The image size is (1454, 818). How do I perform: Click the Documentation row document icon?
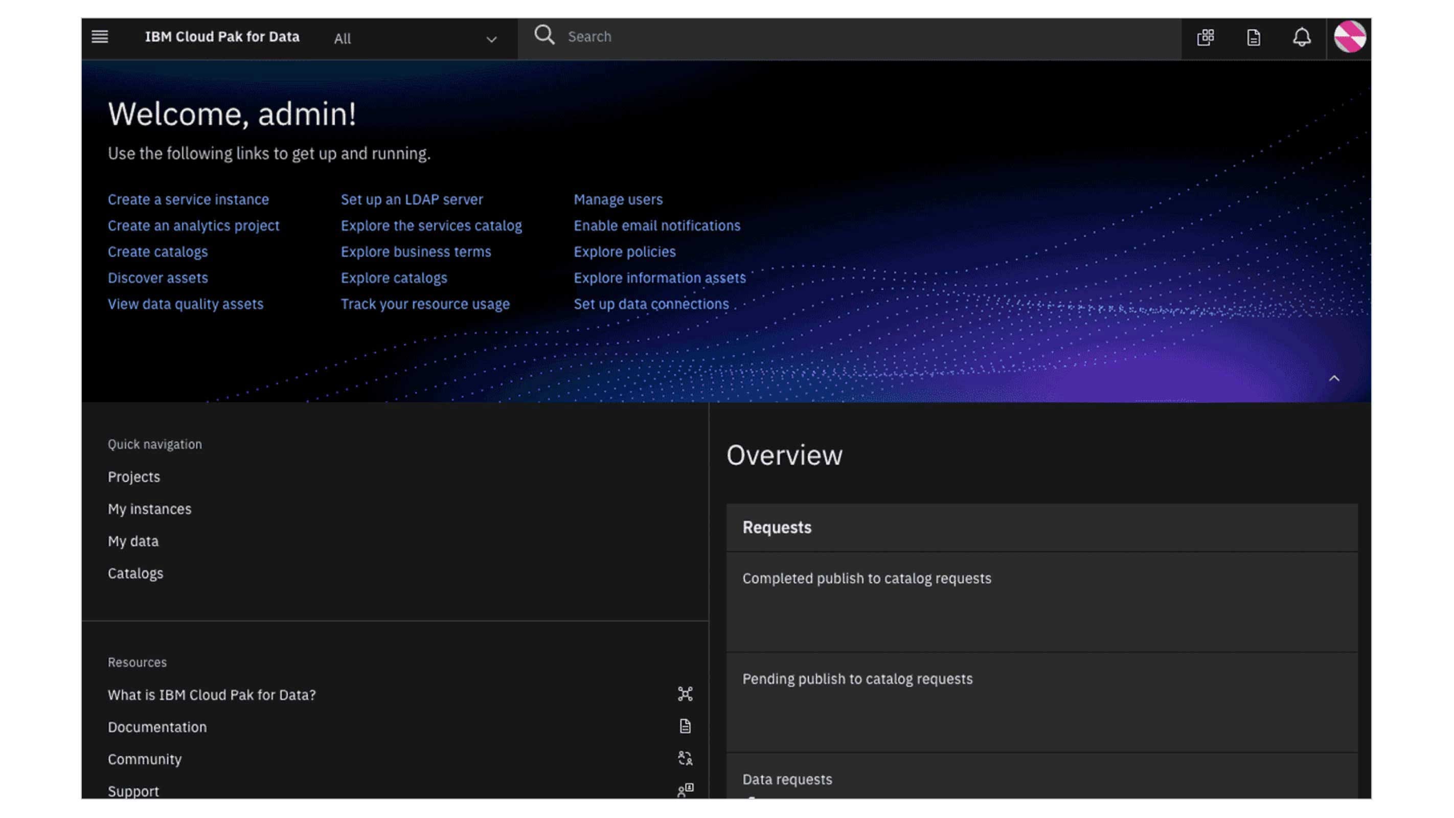pos(685,726)
